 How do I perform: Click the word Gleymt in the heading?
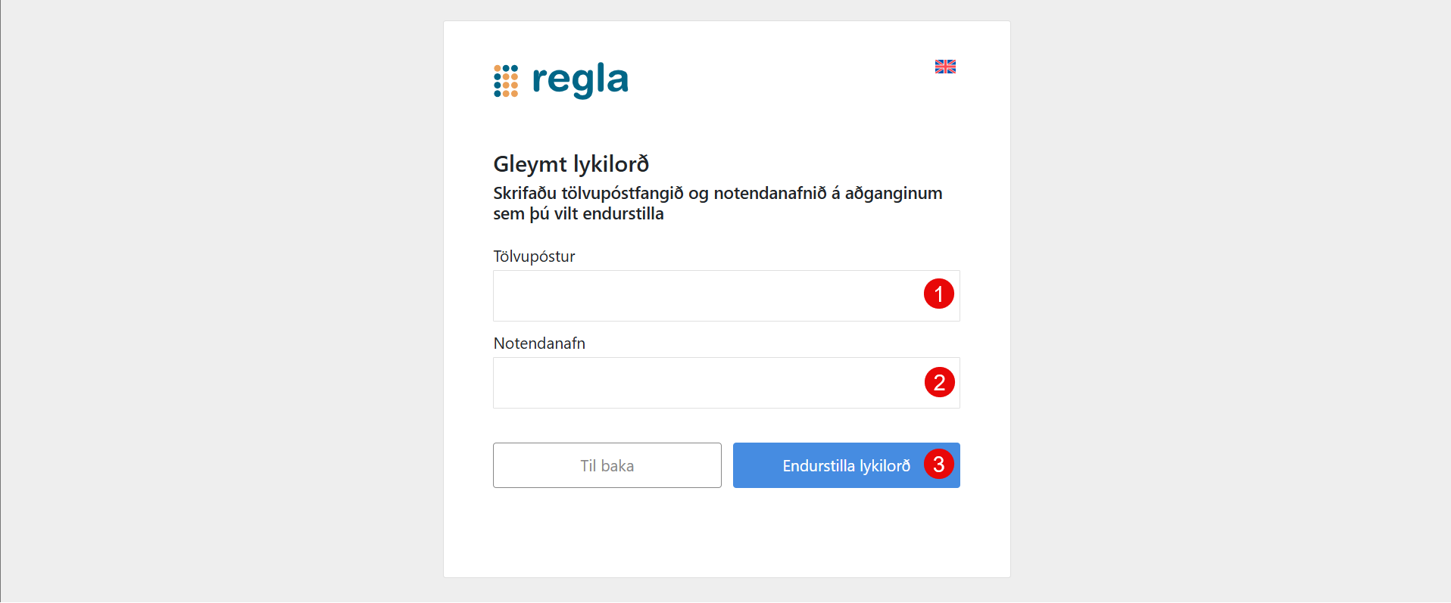tap(529, 164)
